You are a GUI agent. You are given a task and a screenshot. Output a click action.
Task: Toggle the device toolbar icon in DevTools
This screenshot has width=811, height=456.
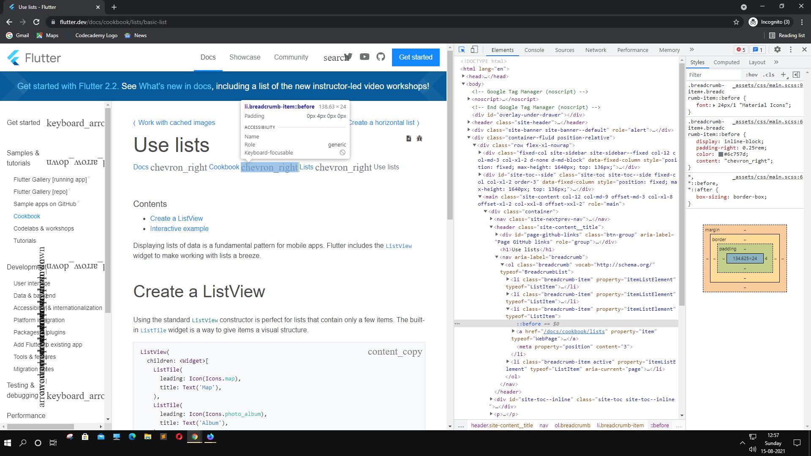[474, 50]
